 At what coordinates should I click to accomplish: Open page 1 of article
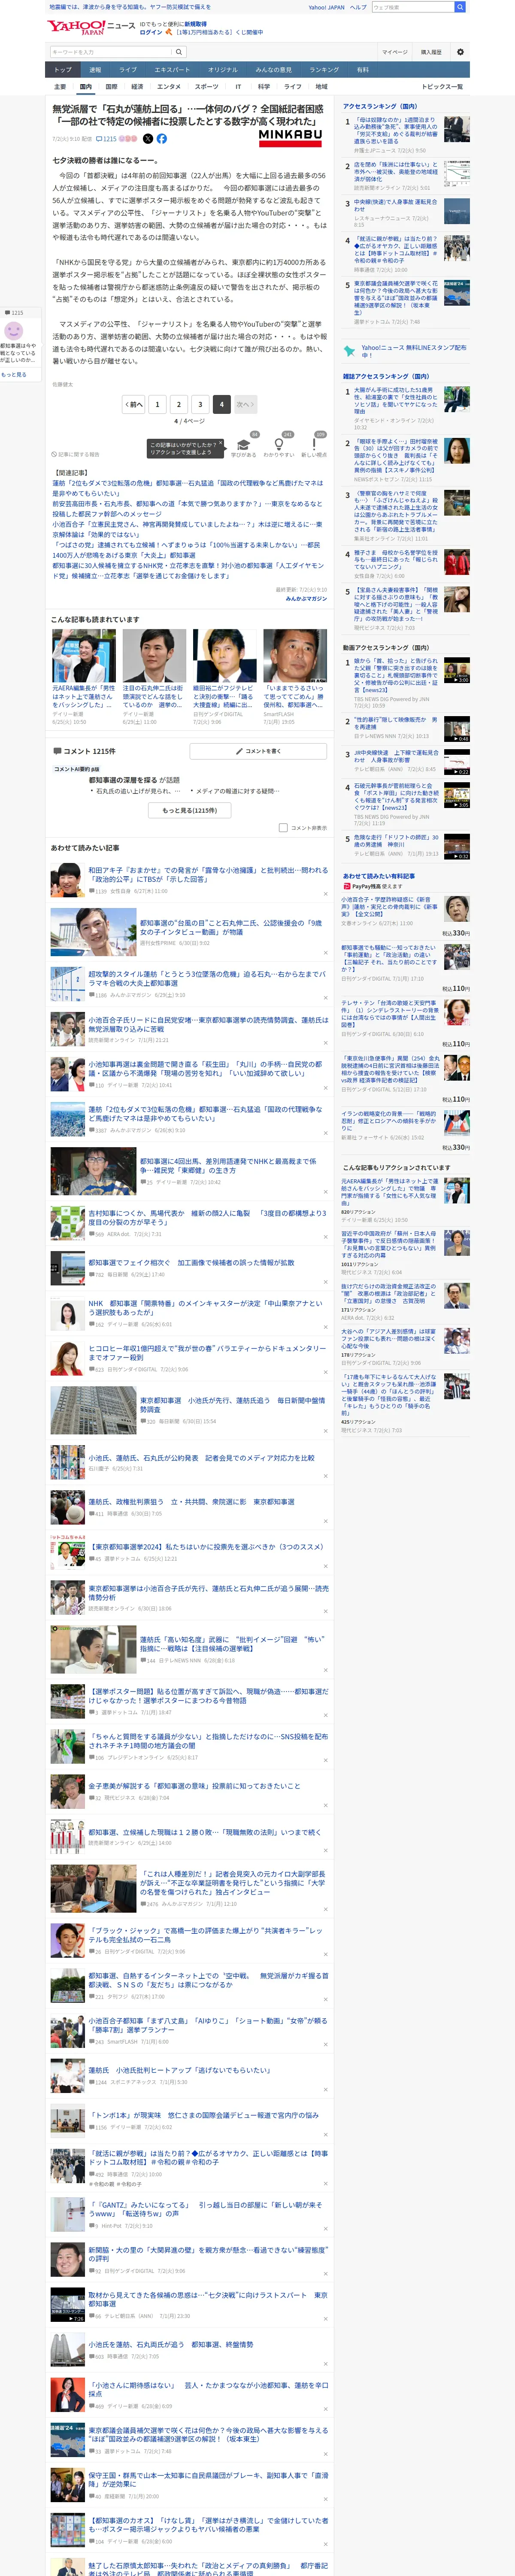[157, 404]
